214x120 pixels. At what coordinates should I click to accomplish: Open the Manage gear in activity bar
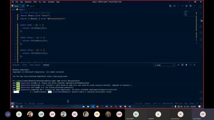(201, 99)
